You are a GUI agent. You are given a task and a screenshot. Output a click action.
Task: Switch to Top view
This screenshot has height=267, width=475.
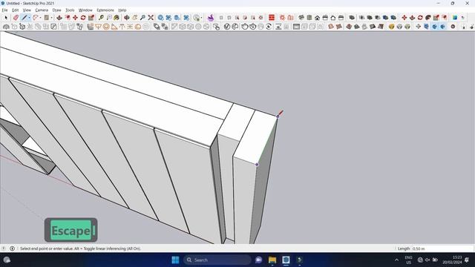309,18
